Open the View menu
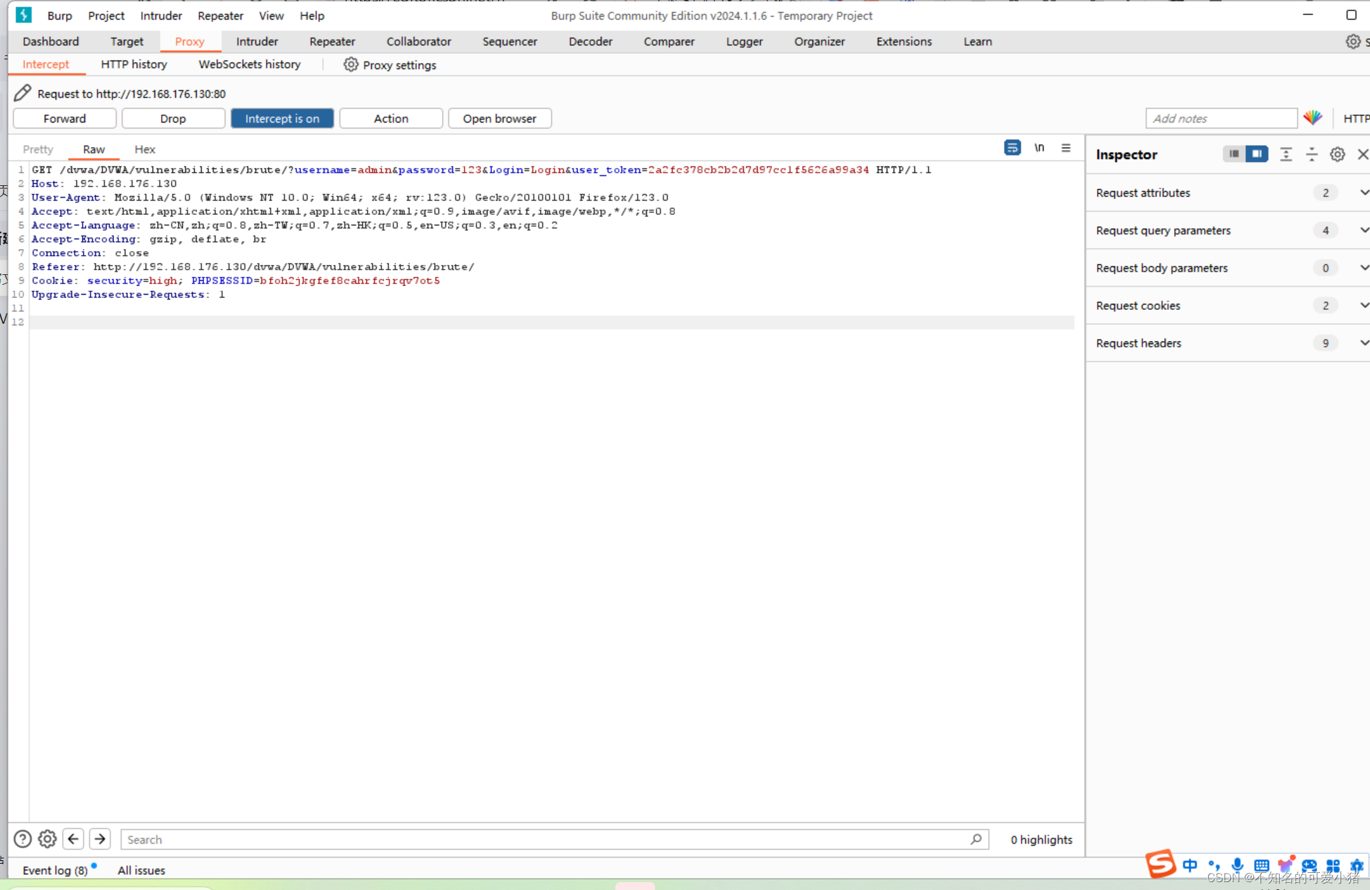 coord(271,15)
